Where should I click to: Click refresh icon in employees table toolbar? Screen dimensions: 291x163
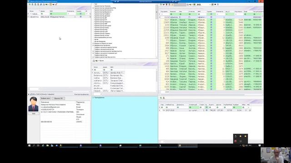point(161,5)
